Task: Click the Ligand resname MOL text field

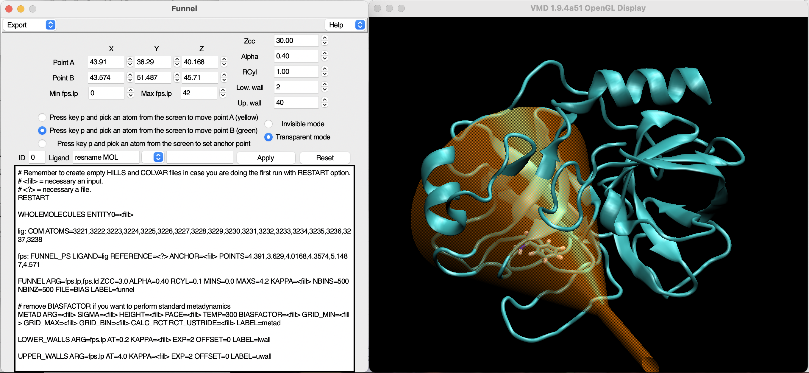Action: [x=106, y=157]
